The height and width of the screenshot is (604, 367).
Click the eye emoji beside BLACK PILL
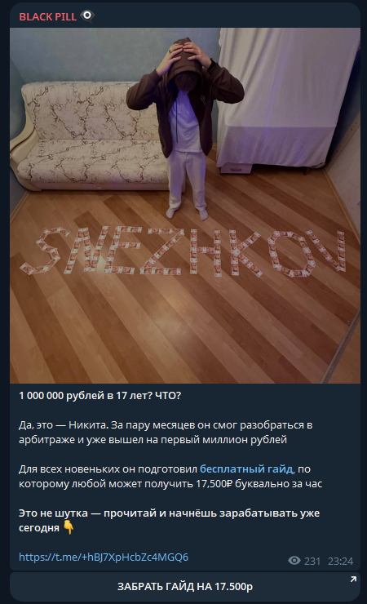[x=87, y=16]
